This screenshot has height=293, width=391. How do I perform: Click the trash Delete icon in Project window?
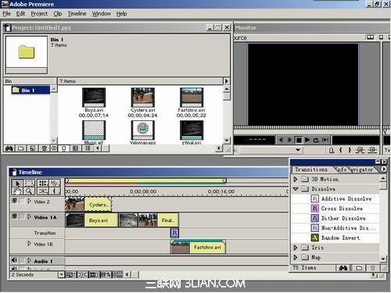pyautogui.click(x=44, y=148)
